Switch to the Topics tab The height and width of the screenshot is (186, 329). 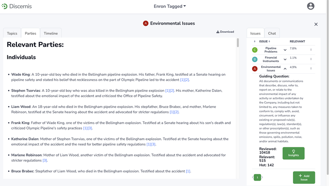point(12,33)
